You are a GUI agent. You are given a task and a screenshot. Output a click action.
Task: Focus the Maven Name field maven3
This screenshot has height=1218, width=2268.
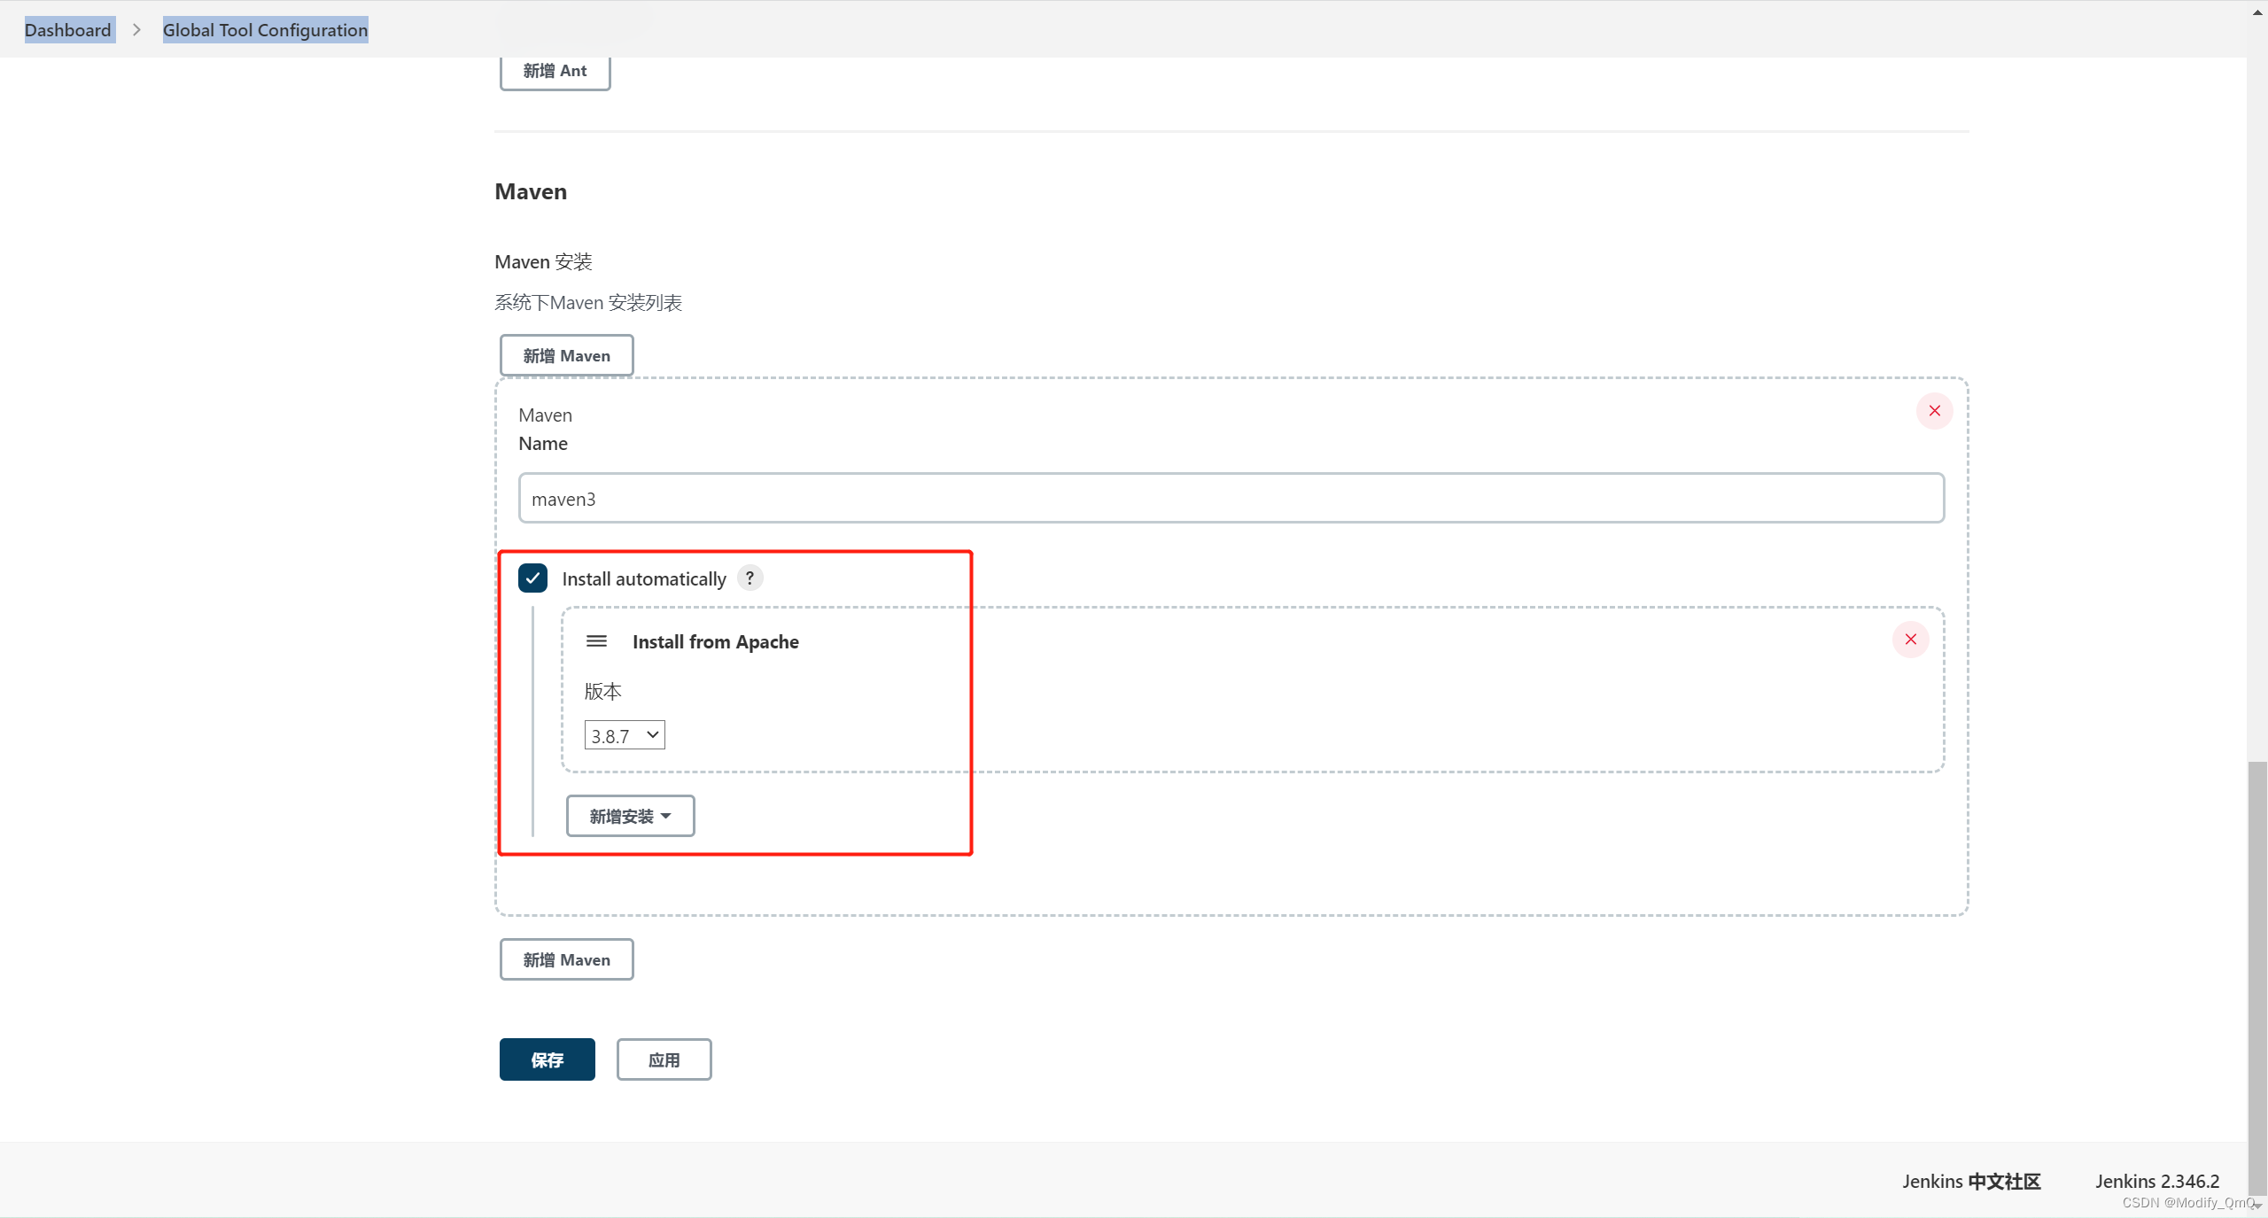pos(1231,499)
